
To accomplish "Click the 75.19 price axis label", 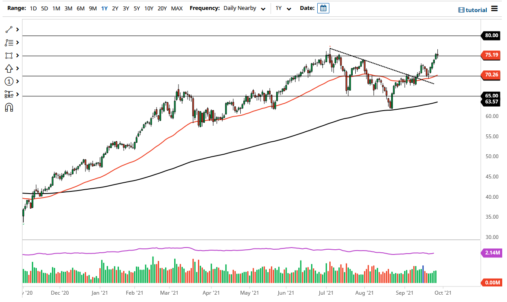I will 491,55.
